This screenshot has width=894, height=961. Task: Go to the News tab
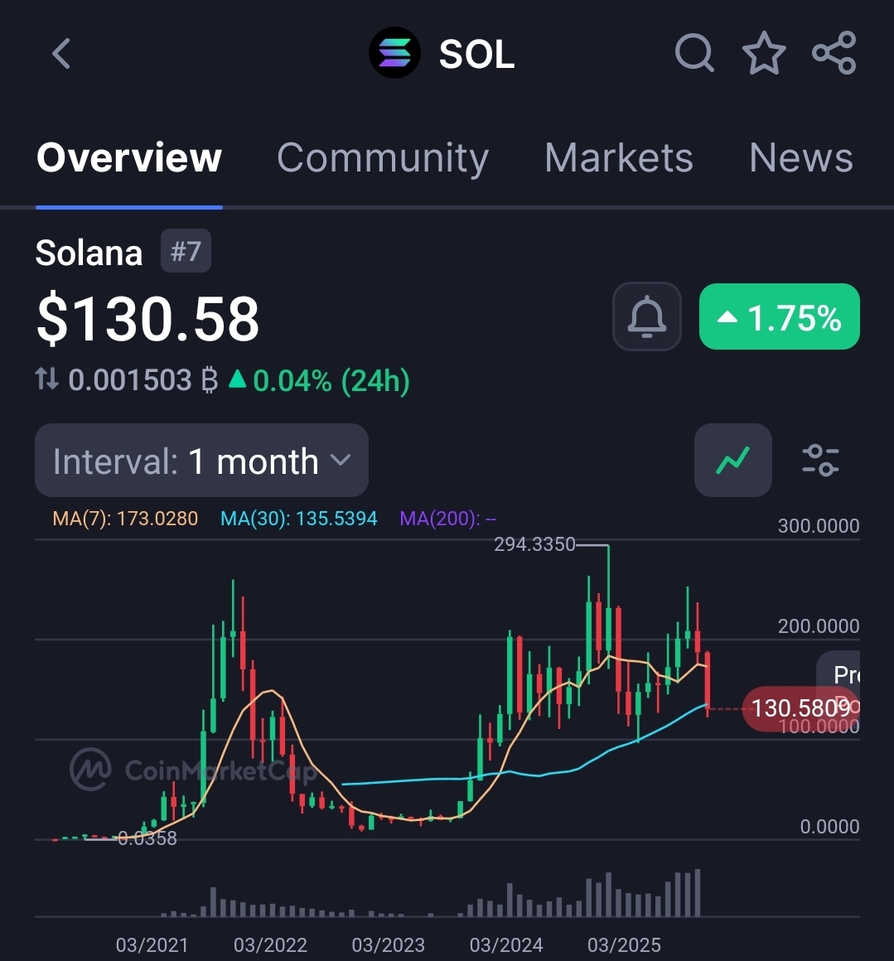[x=801, y=157]
